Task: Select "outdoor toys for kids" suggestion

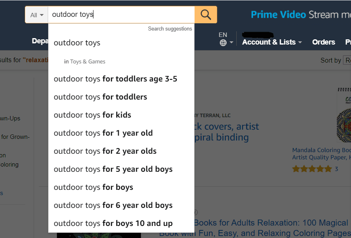Action: point(93,115)
